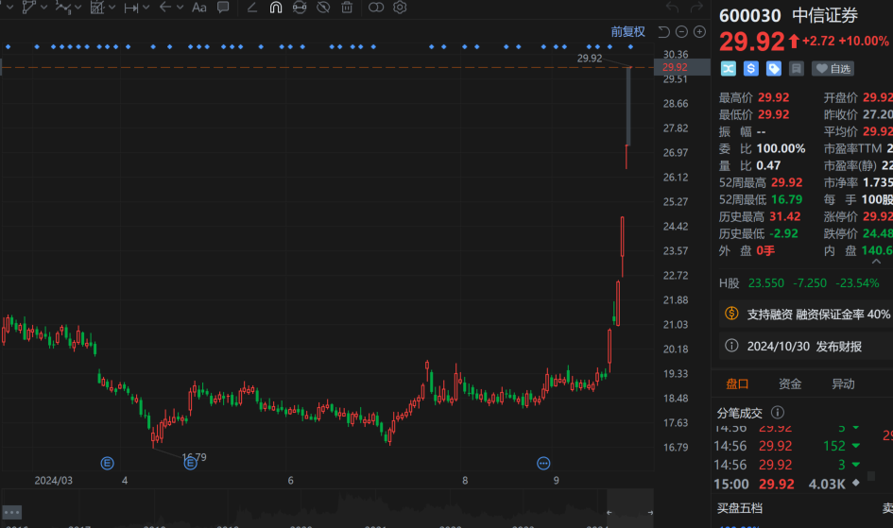
Task: Expand the projection tool dropdown arrow
Action: tap(112, 8)
